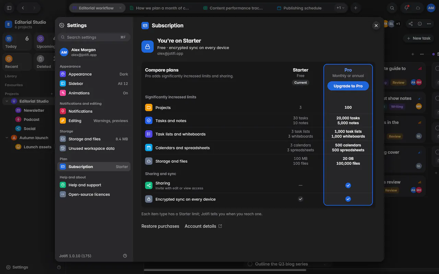The height and width of the screenshot is (274, 439).
Task: Click New task button
Action: click(419, 38)
